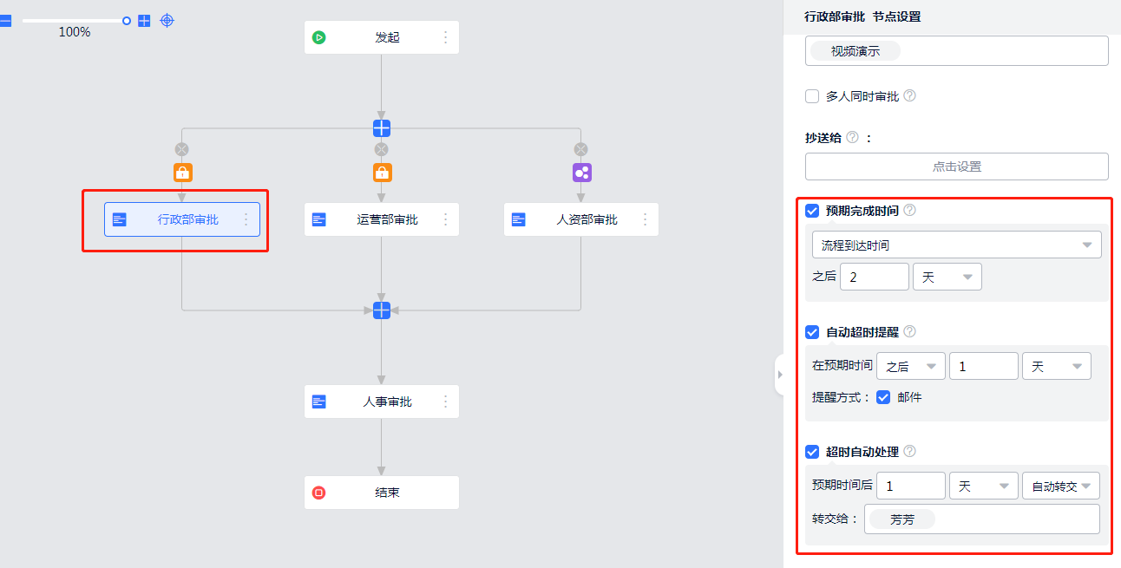Open the three-dot menu on 发起 node
Screen dimensions: 1121x568
[x=446, y=37]
